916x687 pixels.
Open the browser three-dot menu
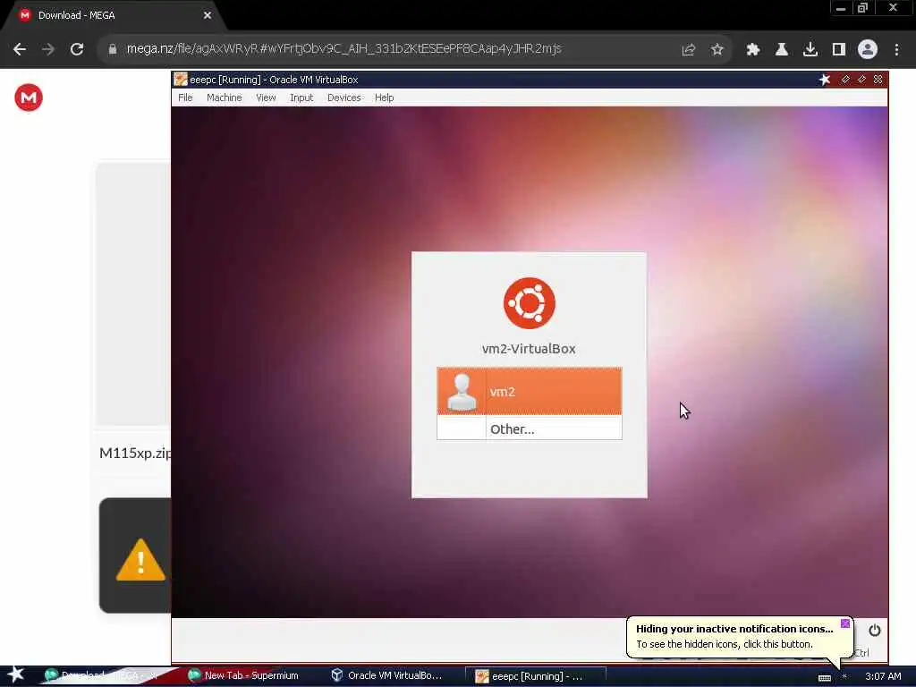[x=896, y=50]
